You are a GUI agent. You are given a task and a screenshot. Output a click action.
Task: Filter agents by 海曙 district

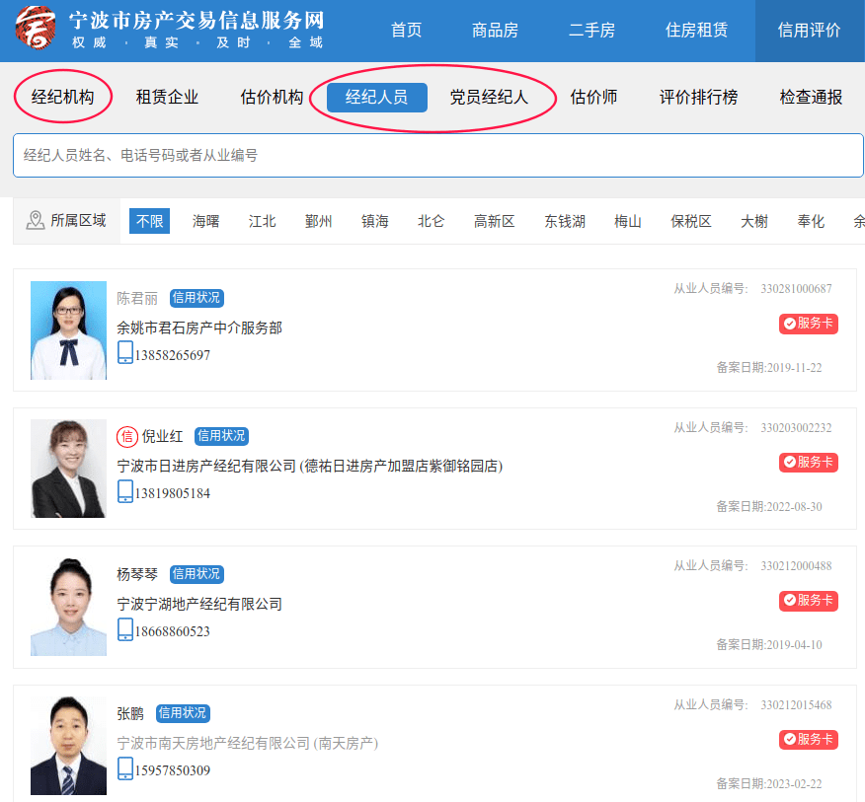(204, 220)
